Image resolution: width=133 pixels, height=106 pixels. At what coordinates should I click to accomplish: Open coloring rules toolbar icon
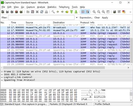pyautogui.click(x=124, y=12)
